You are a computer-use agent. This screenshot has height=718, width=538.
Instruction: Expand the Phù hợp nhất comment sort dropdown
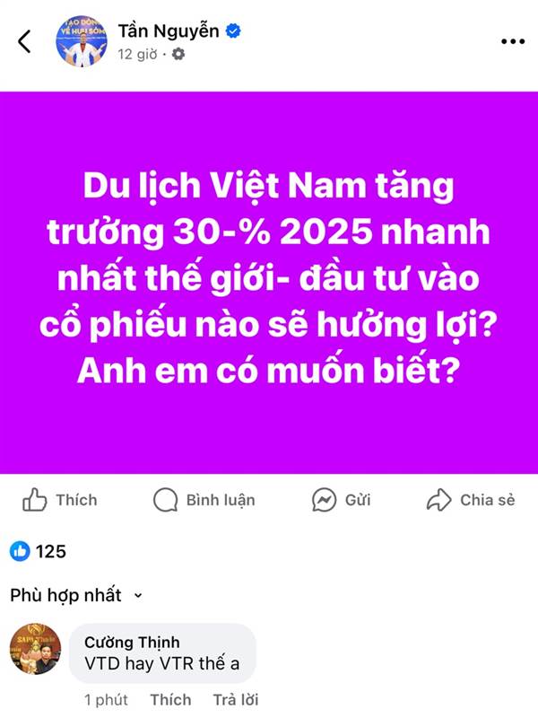pos(76,595)
